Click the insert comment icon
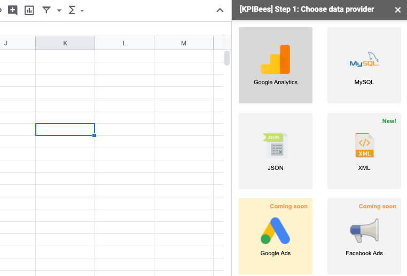This screenshot has height=276, width=407. (13, 10)
